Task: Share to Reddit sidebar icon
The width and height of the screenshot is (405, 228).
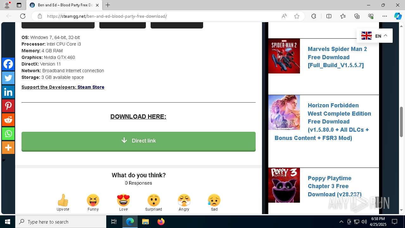Action: click(8, 120)
